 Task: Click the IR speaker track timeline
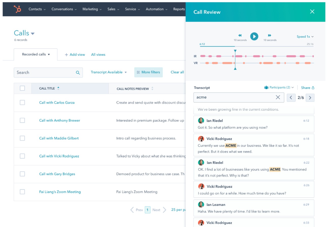(257, 56)
